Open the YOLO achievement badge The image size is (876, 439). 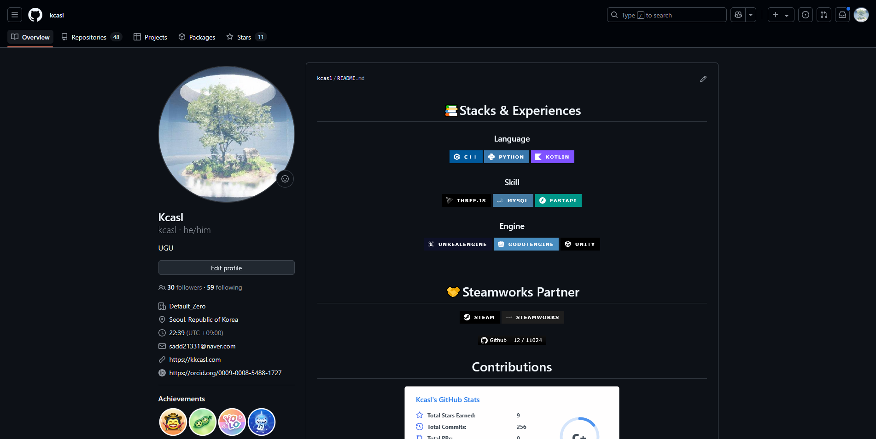click(232, 422)
